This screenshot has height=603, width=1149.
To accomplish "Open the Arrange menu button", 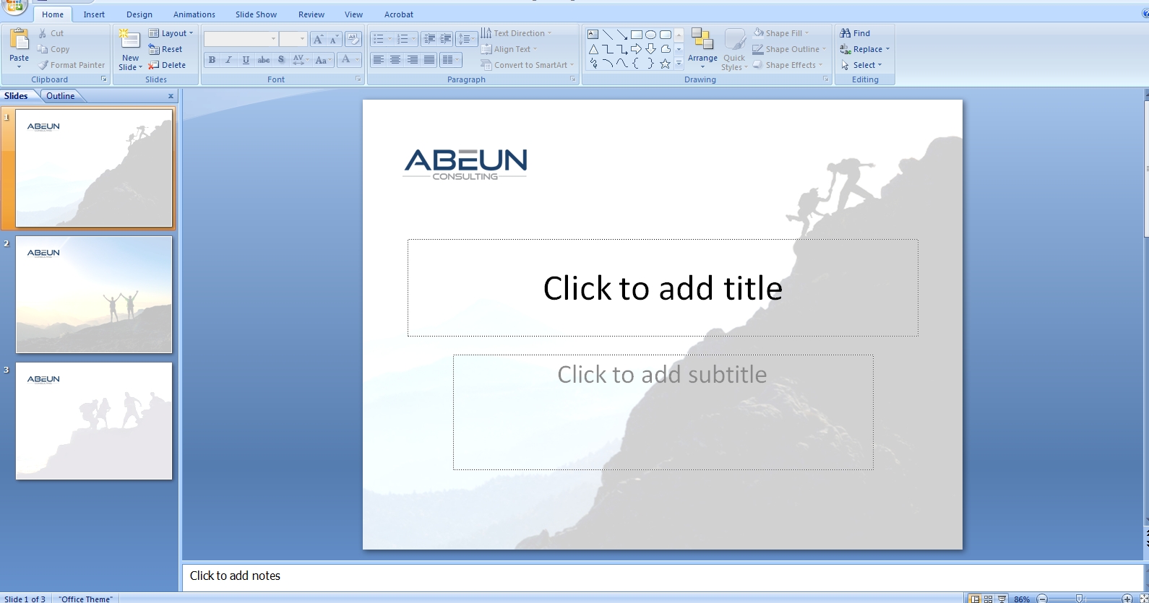I will [x=702, y=48].
